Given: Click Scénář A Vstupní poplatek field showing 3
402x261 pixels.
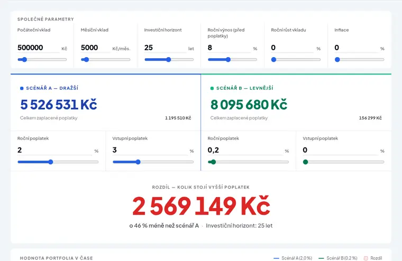Looking at the screenshot, I should 150,150.
